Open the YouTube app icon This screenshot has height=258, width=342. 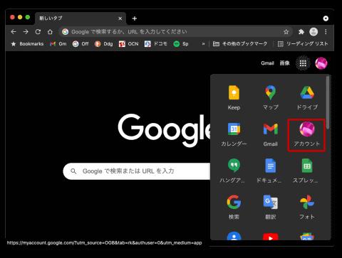(271, 237)
